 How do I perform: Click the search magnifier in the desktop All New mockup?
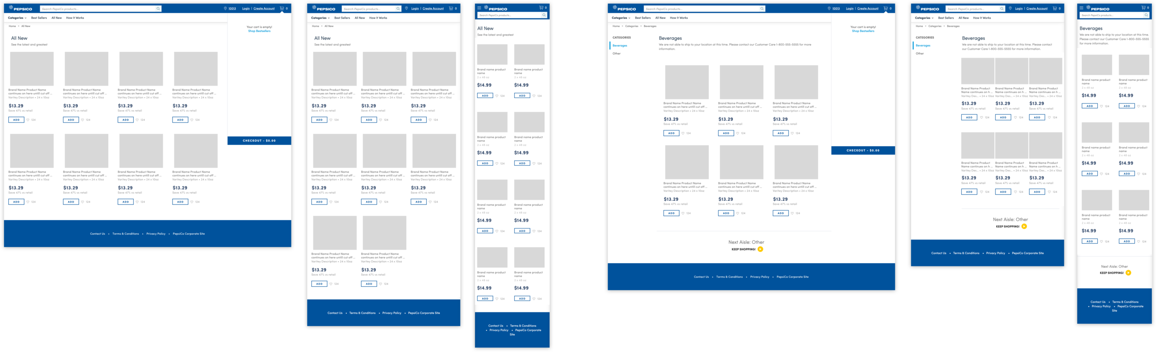pos(158,9)
